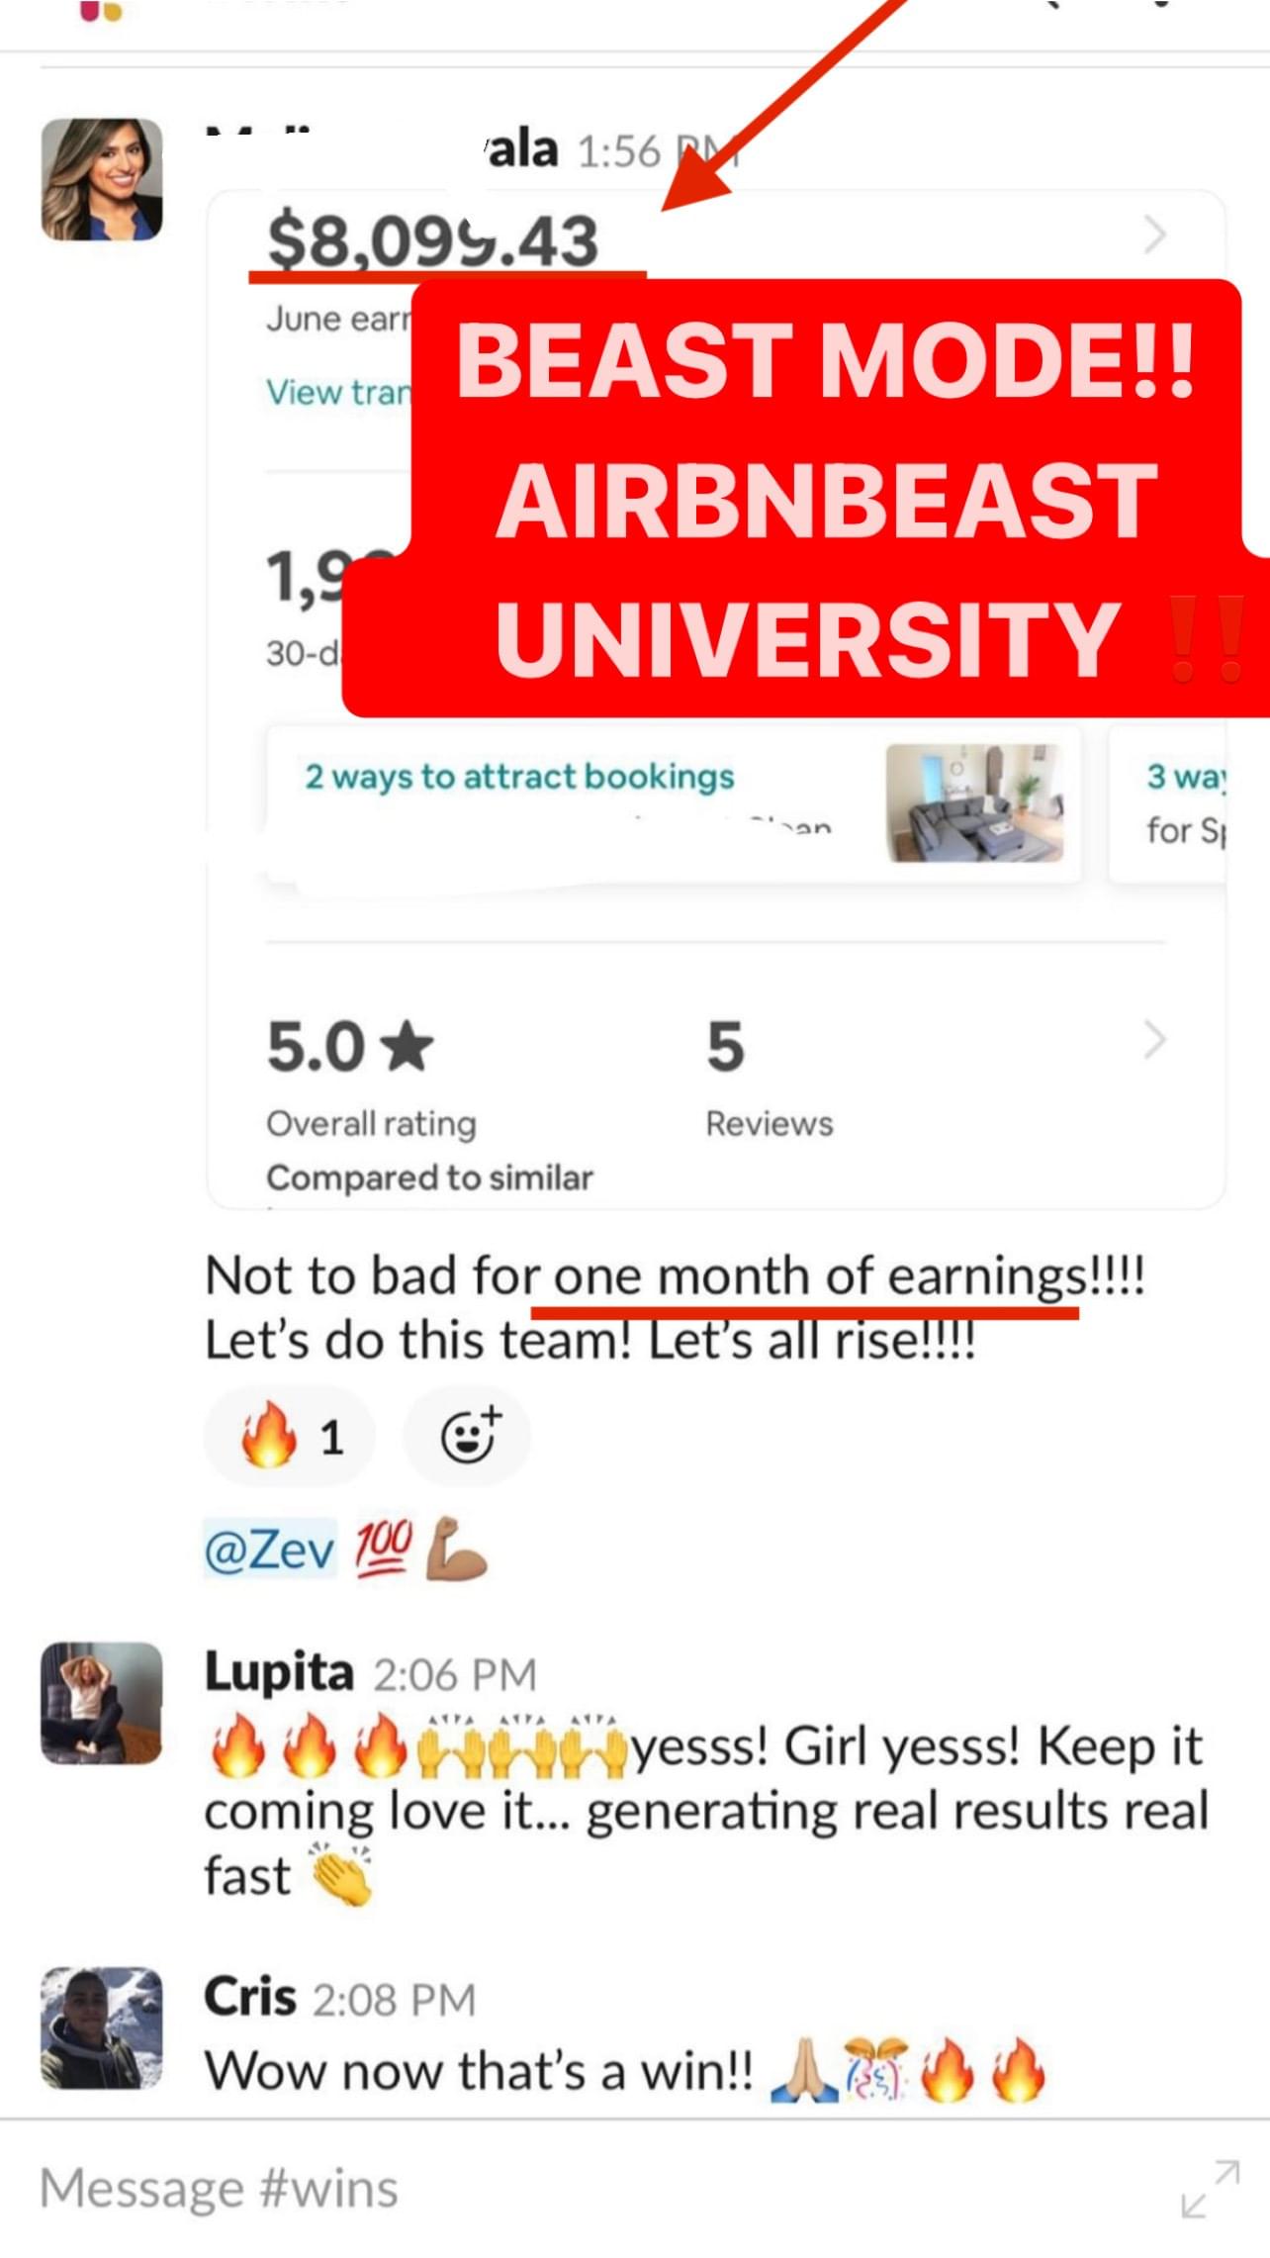1270x2258 pixels.
Task: Toggle the fire emoji reaction count
Action: (x=289, y=1435)
